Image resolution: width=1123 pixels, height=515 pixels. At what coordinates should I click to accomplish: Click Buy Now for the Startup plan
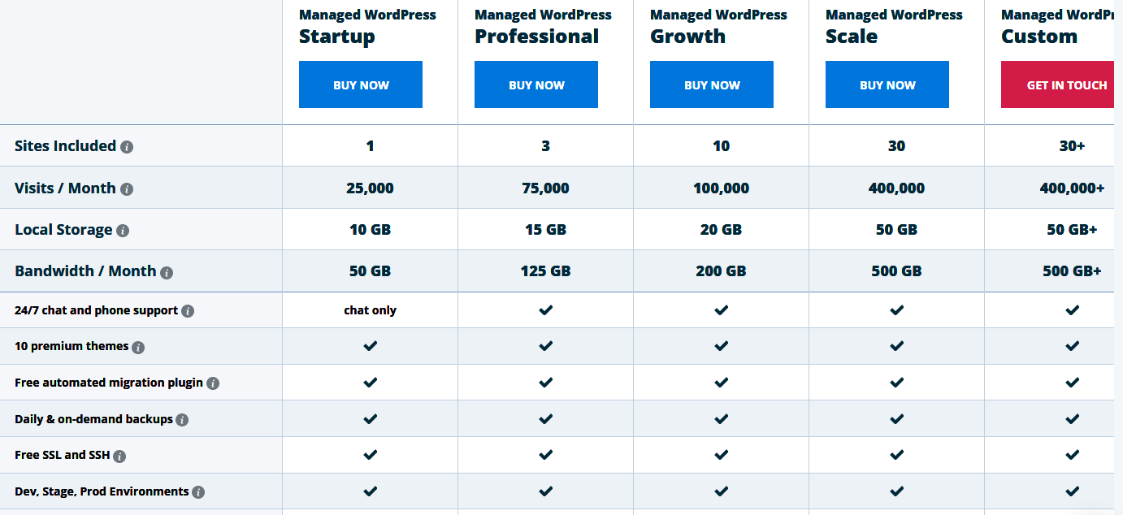361,84
